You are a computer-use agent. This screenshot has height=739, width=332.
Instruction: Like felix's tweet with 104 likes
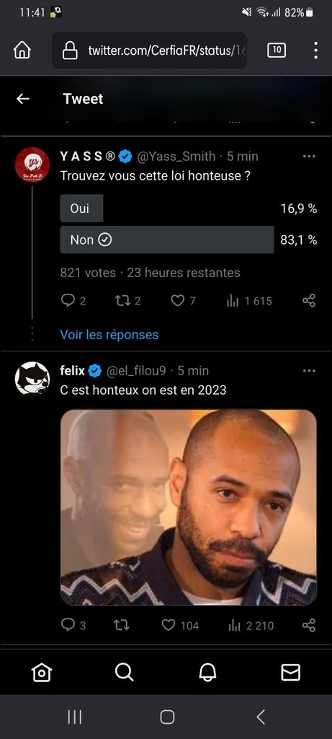pyautogui.click(x=180, y=626)
